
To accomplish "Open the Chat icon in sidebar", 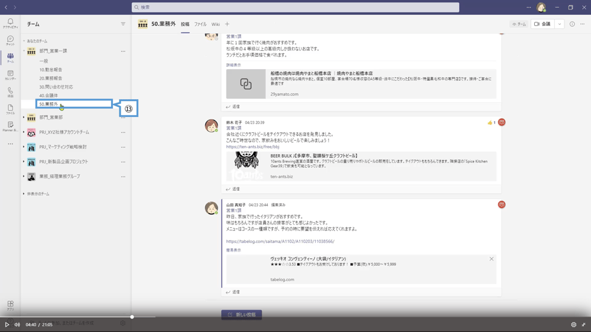I will pyautogui.click(x=10, y=40).
